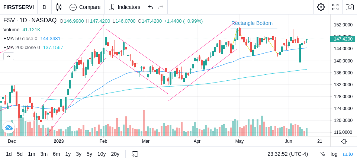This screenshot has height=161, width=357.
Task: Set the time range to 10y
Action: pyautogui.click(x=102, y=154)
